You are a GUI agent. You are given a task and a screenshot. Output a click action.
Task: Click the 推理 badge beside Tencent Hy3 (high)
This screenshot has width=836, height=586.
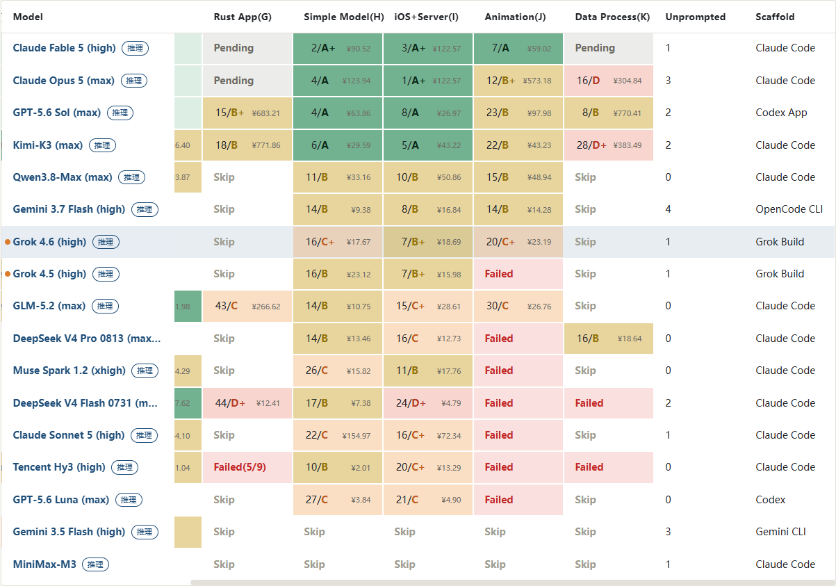click(124, 467)
